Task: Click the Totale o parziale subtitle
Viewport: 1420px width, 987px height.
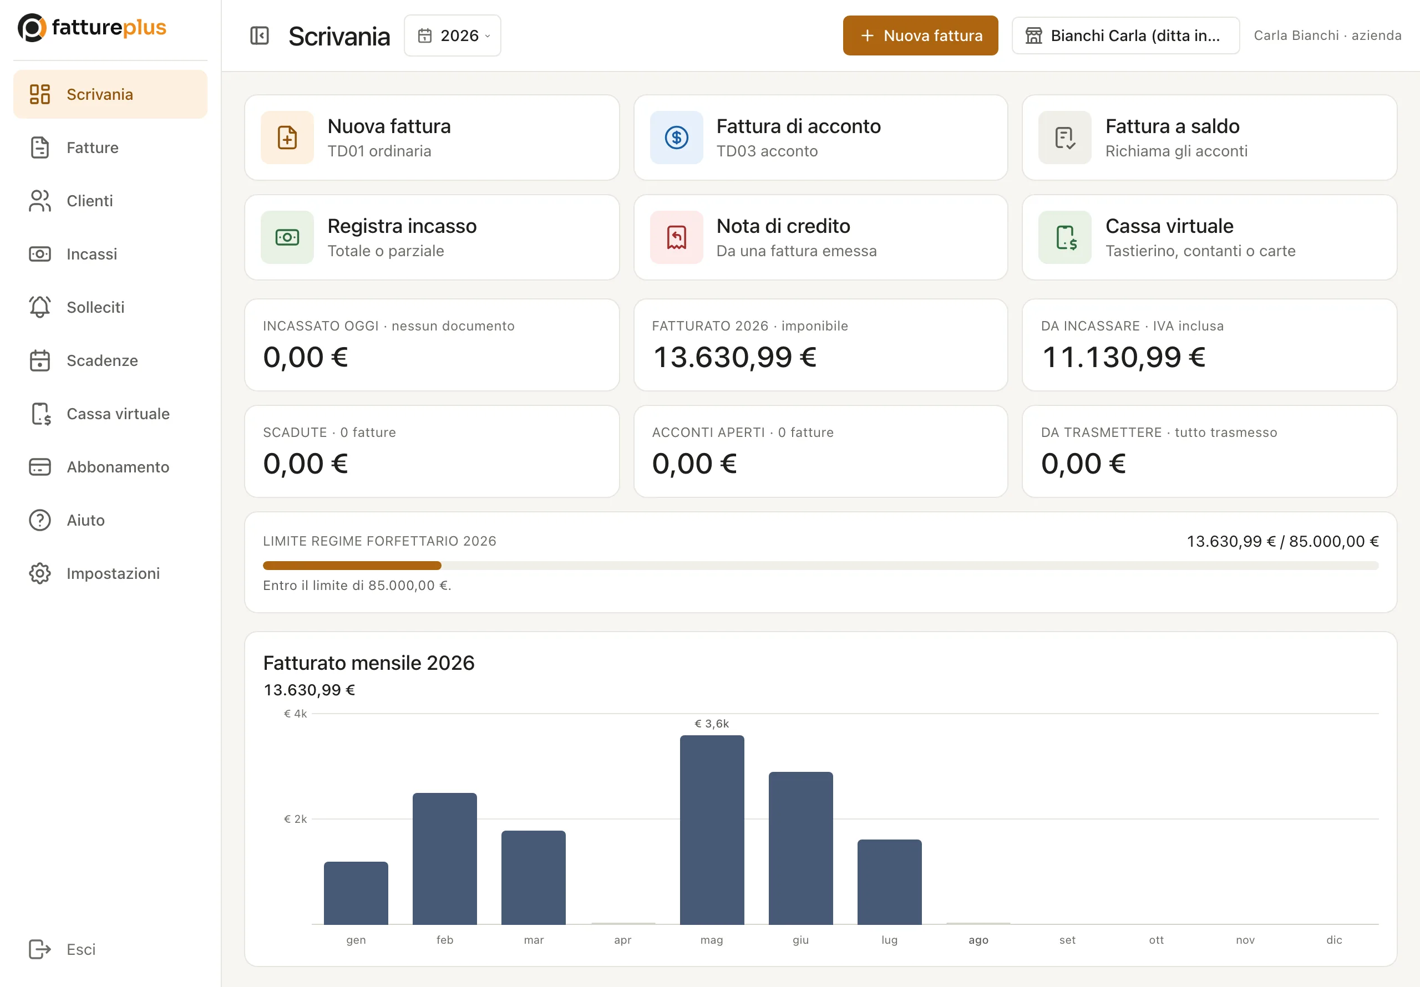Action: (386, 251)
